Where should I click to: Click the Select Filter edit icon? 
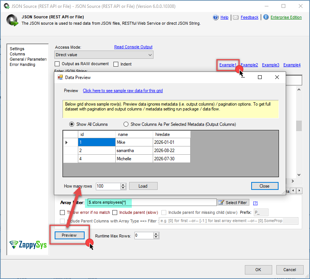click(x=221, y=202)
